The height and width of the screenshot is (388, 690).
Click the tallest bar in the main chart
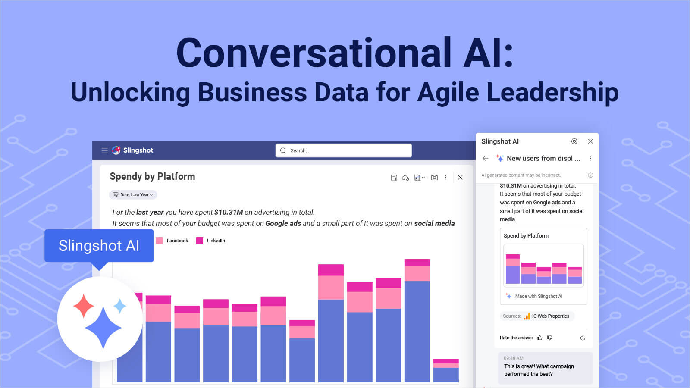[x=417, y=320]
